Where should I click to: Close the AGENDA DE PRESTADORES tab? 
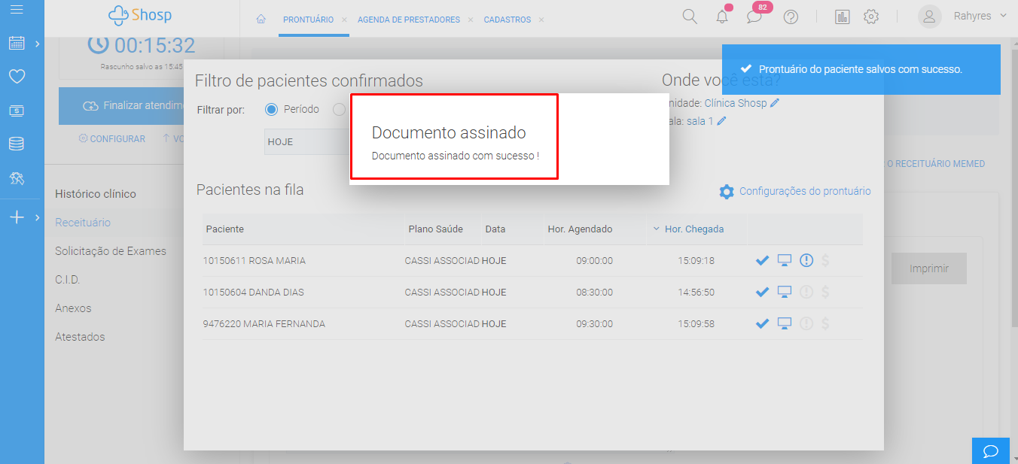pos(471,20)
